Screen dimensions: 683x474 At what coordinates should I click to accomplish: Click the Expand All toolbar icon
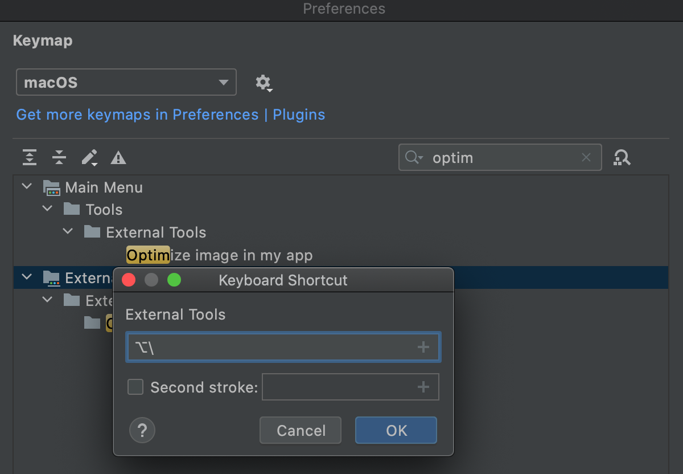point(30,157)
